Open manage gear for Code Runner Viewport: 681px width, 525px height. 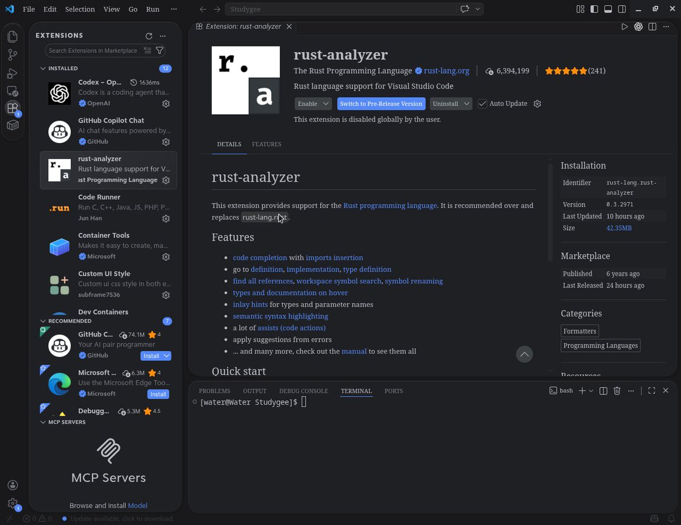(x=166, y=219)
